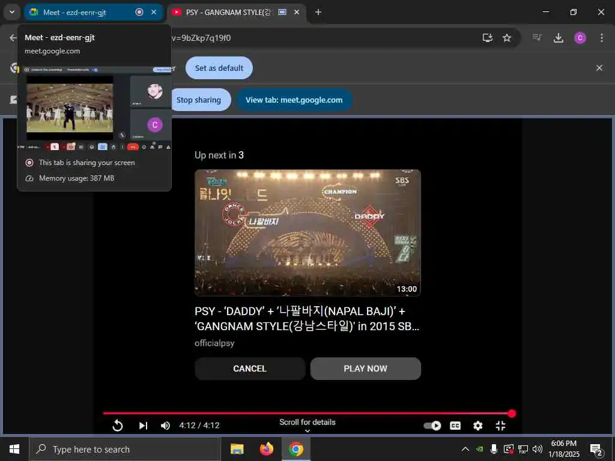Open the taskbar clock and date

pos(564,449)
